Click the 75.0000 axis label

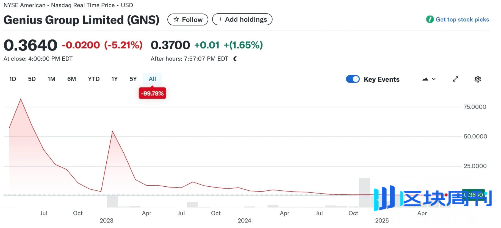[x=475, y=107]
